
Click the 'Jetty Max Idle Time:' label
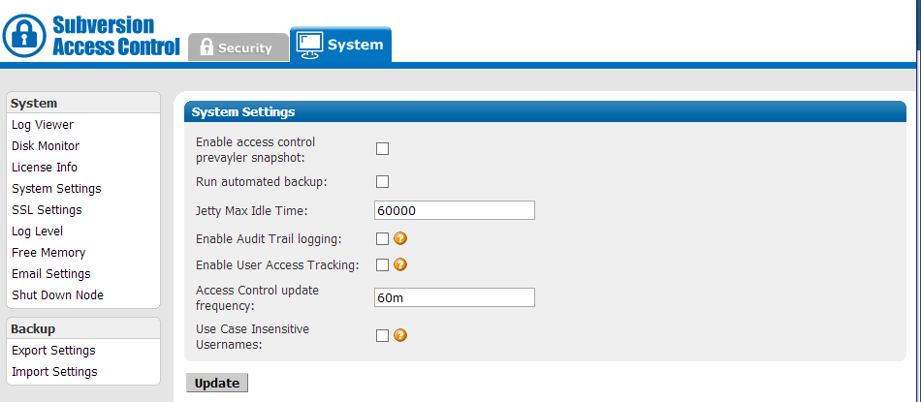[252, 210]
